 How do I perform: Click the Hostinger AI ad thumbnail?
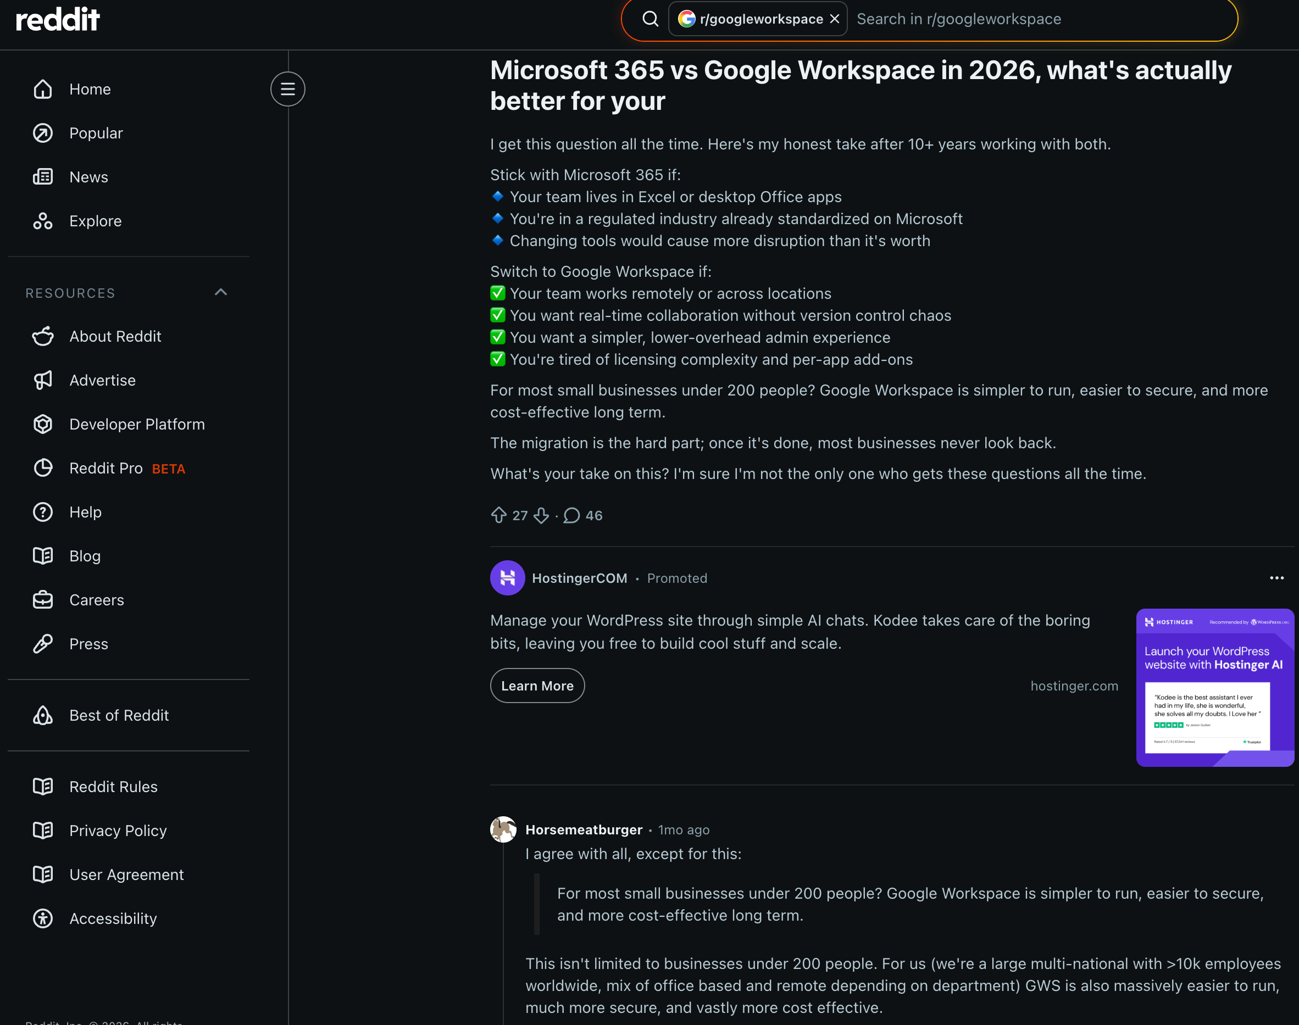click(x=1215, y=687)
